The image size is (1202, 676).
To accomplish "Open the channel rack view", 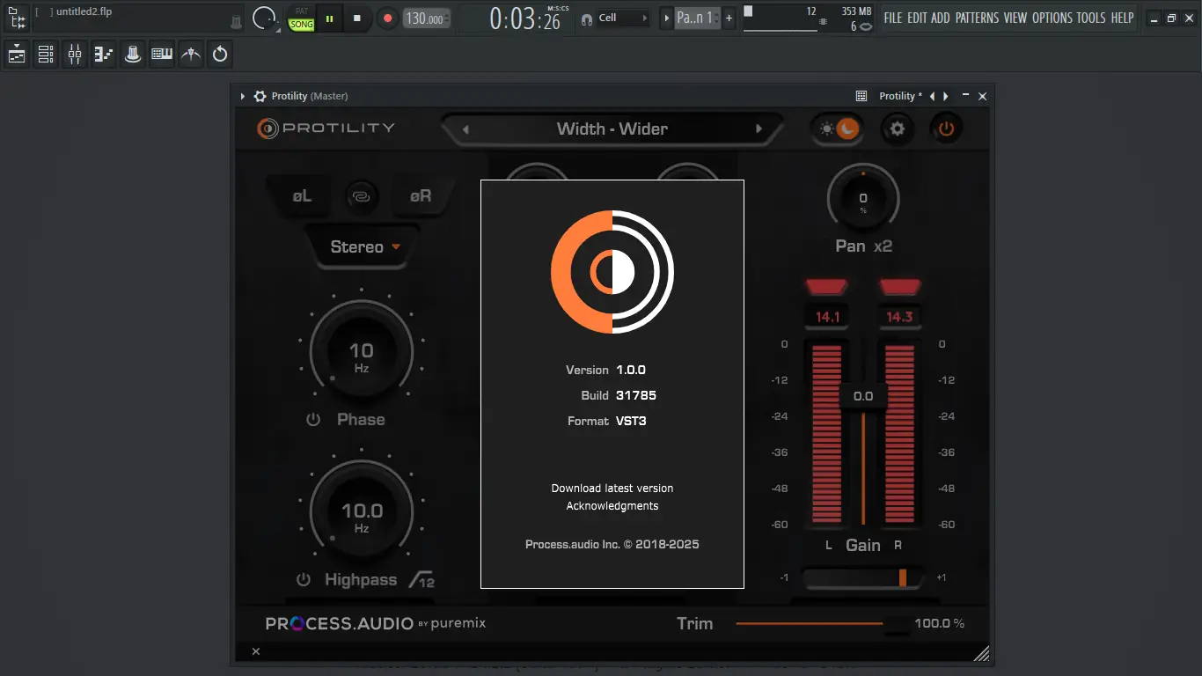I will (x=46, y=55).
